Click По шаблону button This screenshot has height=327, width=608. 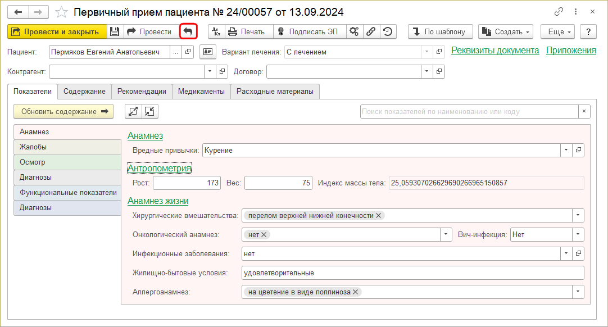pyautogui.click(x=441, y=31)
